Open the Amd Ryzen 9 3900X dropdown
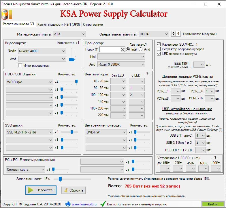Viewport: 226px width, 208px height. click(121, 64)
